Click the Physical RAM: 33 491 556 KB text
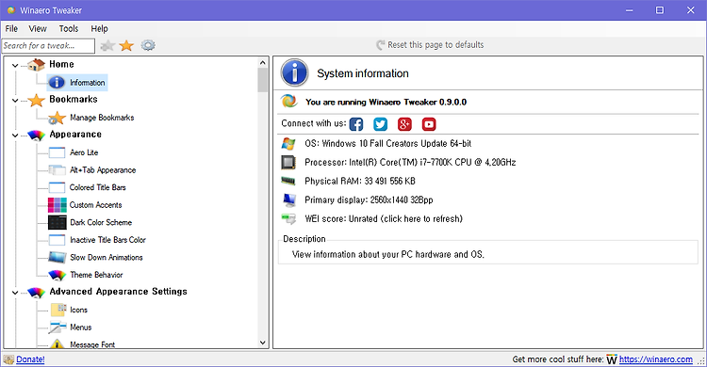 coord(360,181)
